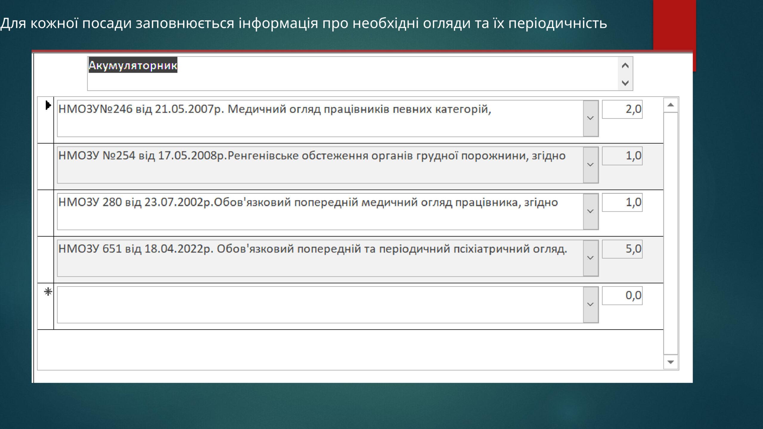Image resolution: width=763 pixels, height=429 pixels.
Task: Click text НМОЗУ №254 від 17.05.2008р.
Action: (143, 156)
